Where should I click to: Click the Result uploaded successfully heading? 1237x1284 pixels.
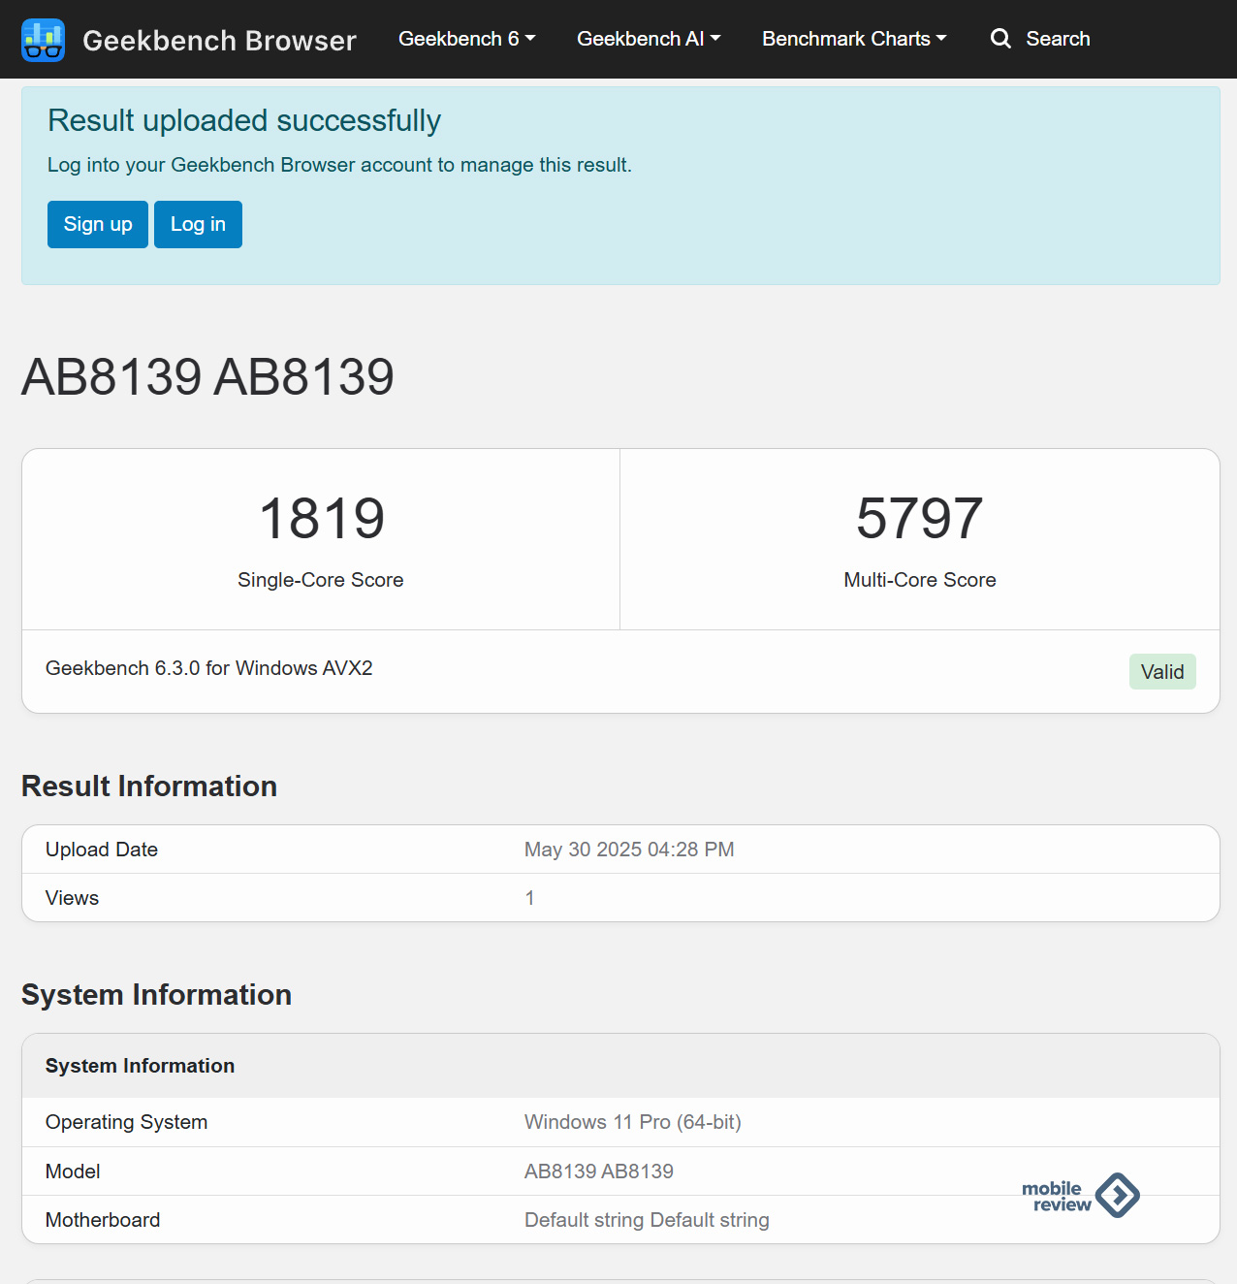(244, 120)
